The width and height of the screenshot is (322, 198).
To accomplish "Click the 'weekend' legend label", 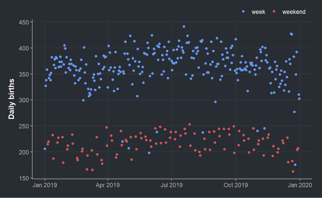I will [x=294, y=12].
